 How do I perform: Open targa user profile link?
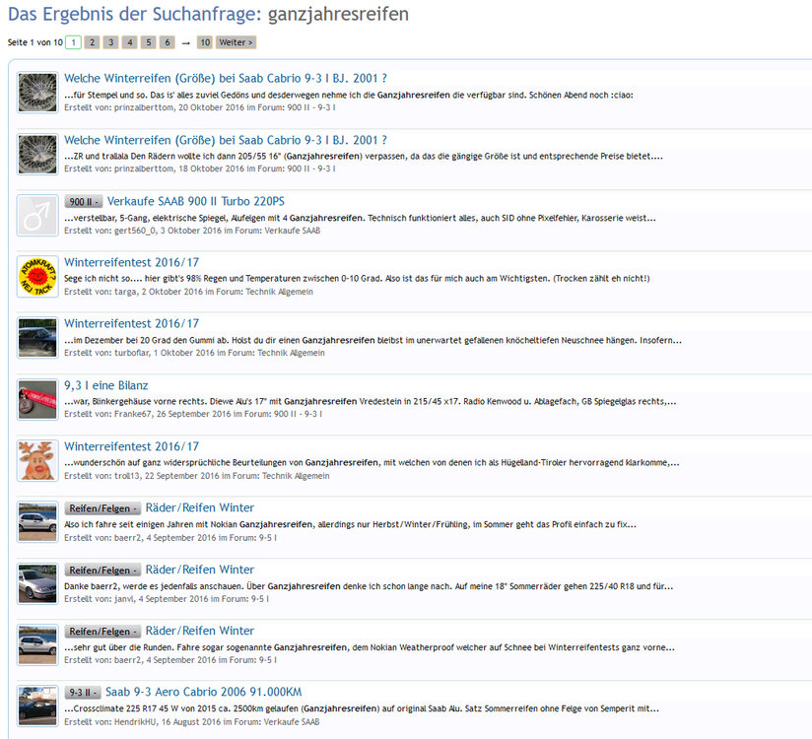[x=125, y=292]
